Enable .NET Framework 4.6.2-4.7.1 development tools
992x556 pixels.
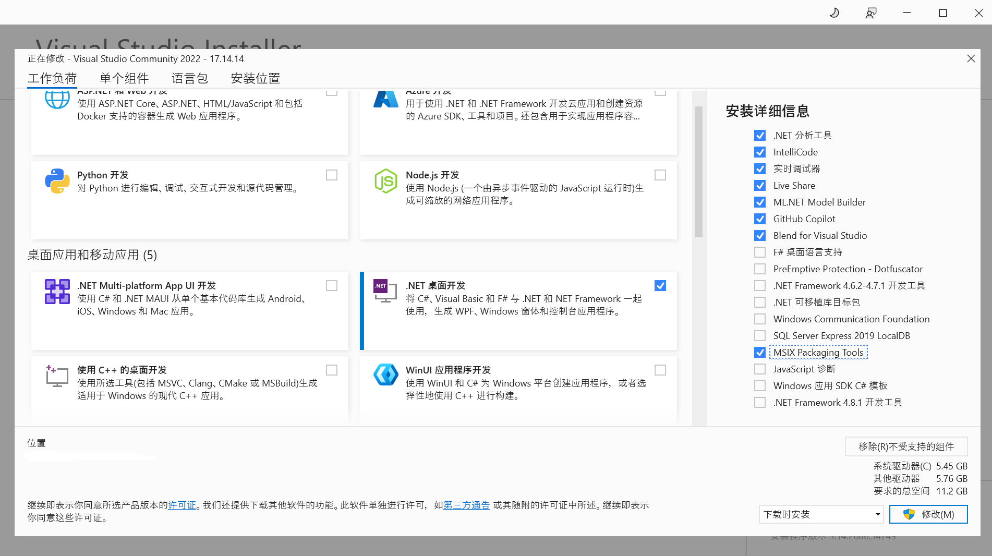760,286
